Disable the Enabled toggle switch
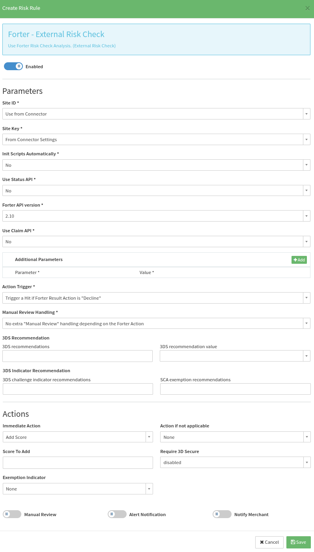Screen dimensions: 314x552 13,66
